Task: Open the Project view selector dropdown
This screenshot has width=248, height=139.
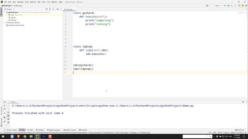Action: (9, 9)
